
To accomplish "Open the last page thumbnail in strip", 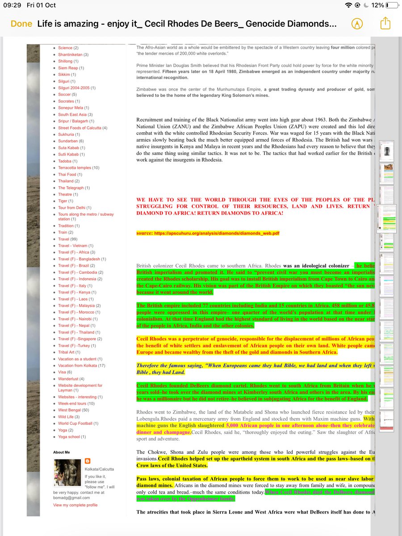I will click(386, 422).
